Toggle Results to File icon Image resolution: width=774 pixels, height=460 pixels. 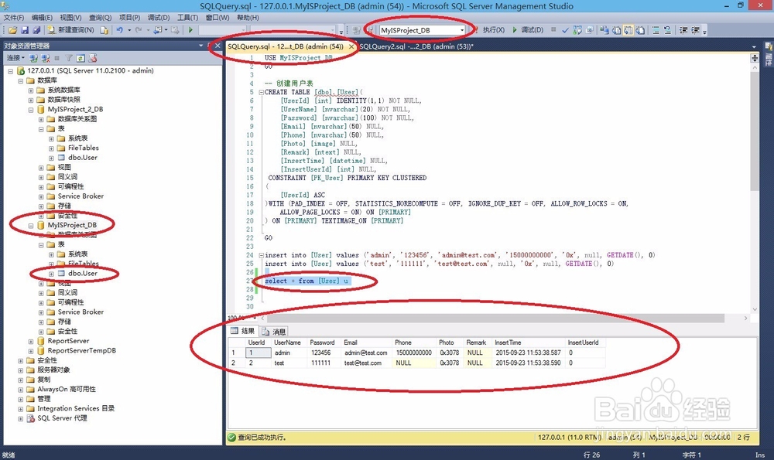(640, 30)
